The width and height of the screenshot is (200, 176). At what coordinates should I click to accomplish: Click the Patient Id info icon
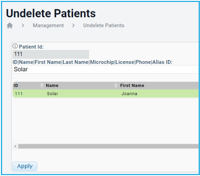click(15, 46)
